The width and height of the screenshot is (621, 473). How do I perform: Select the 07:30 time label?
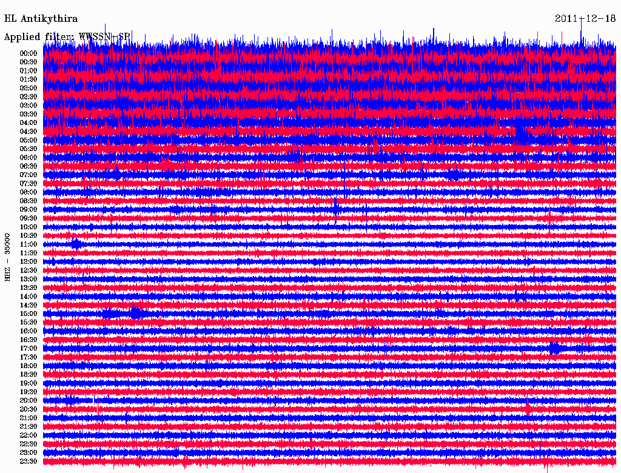click(29, 184)
